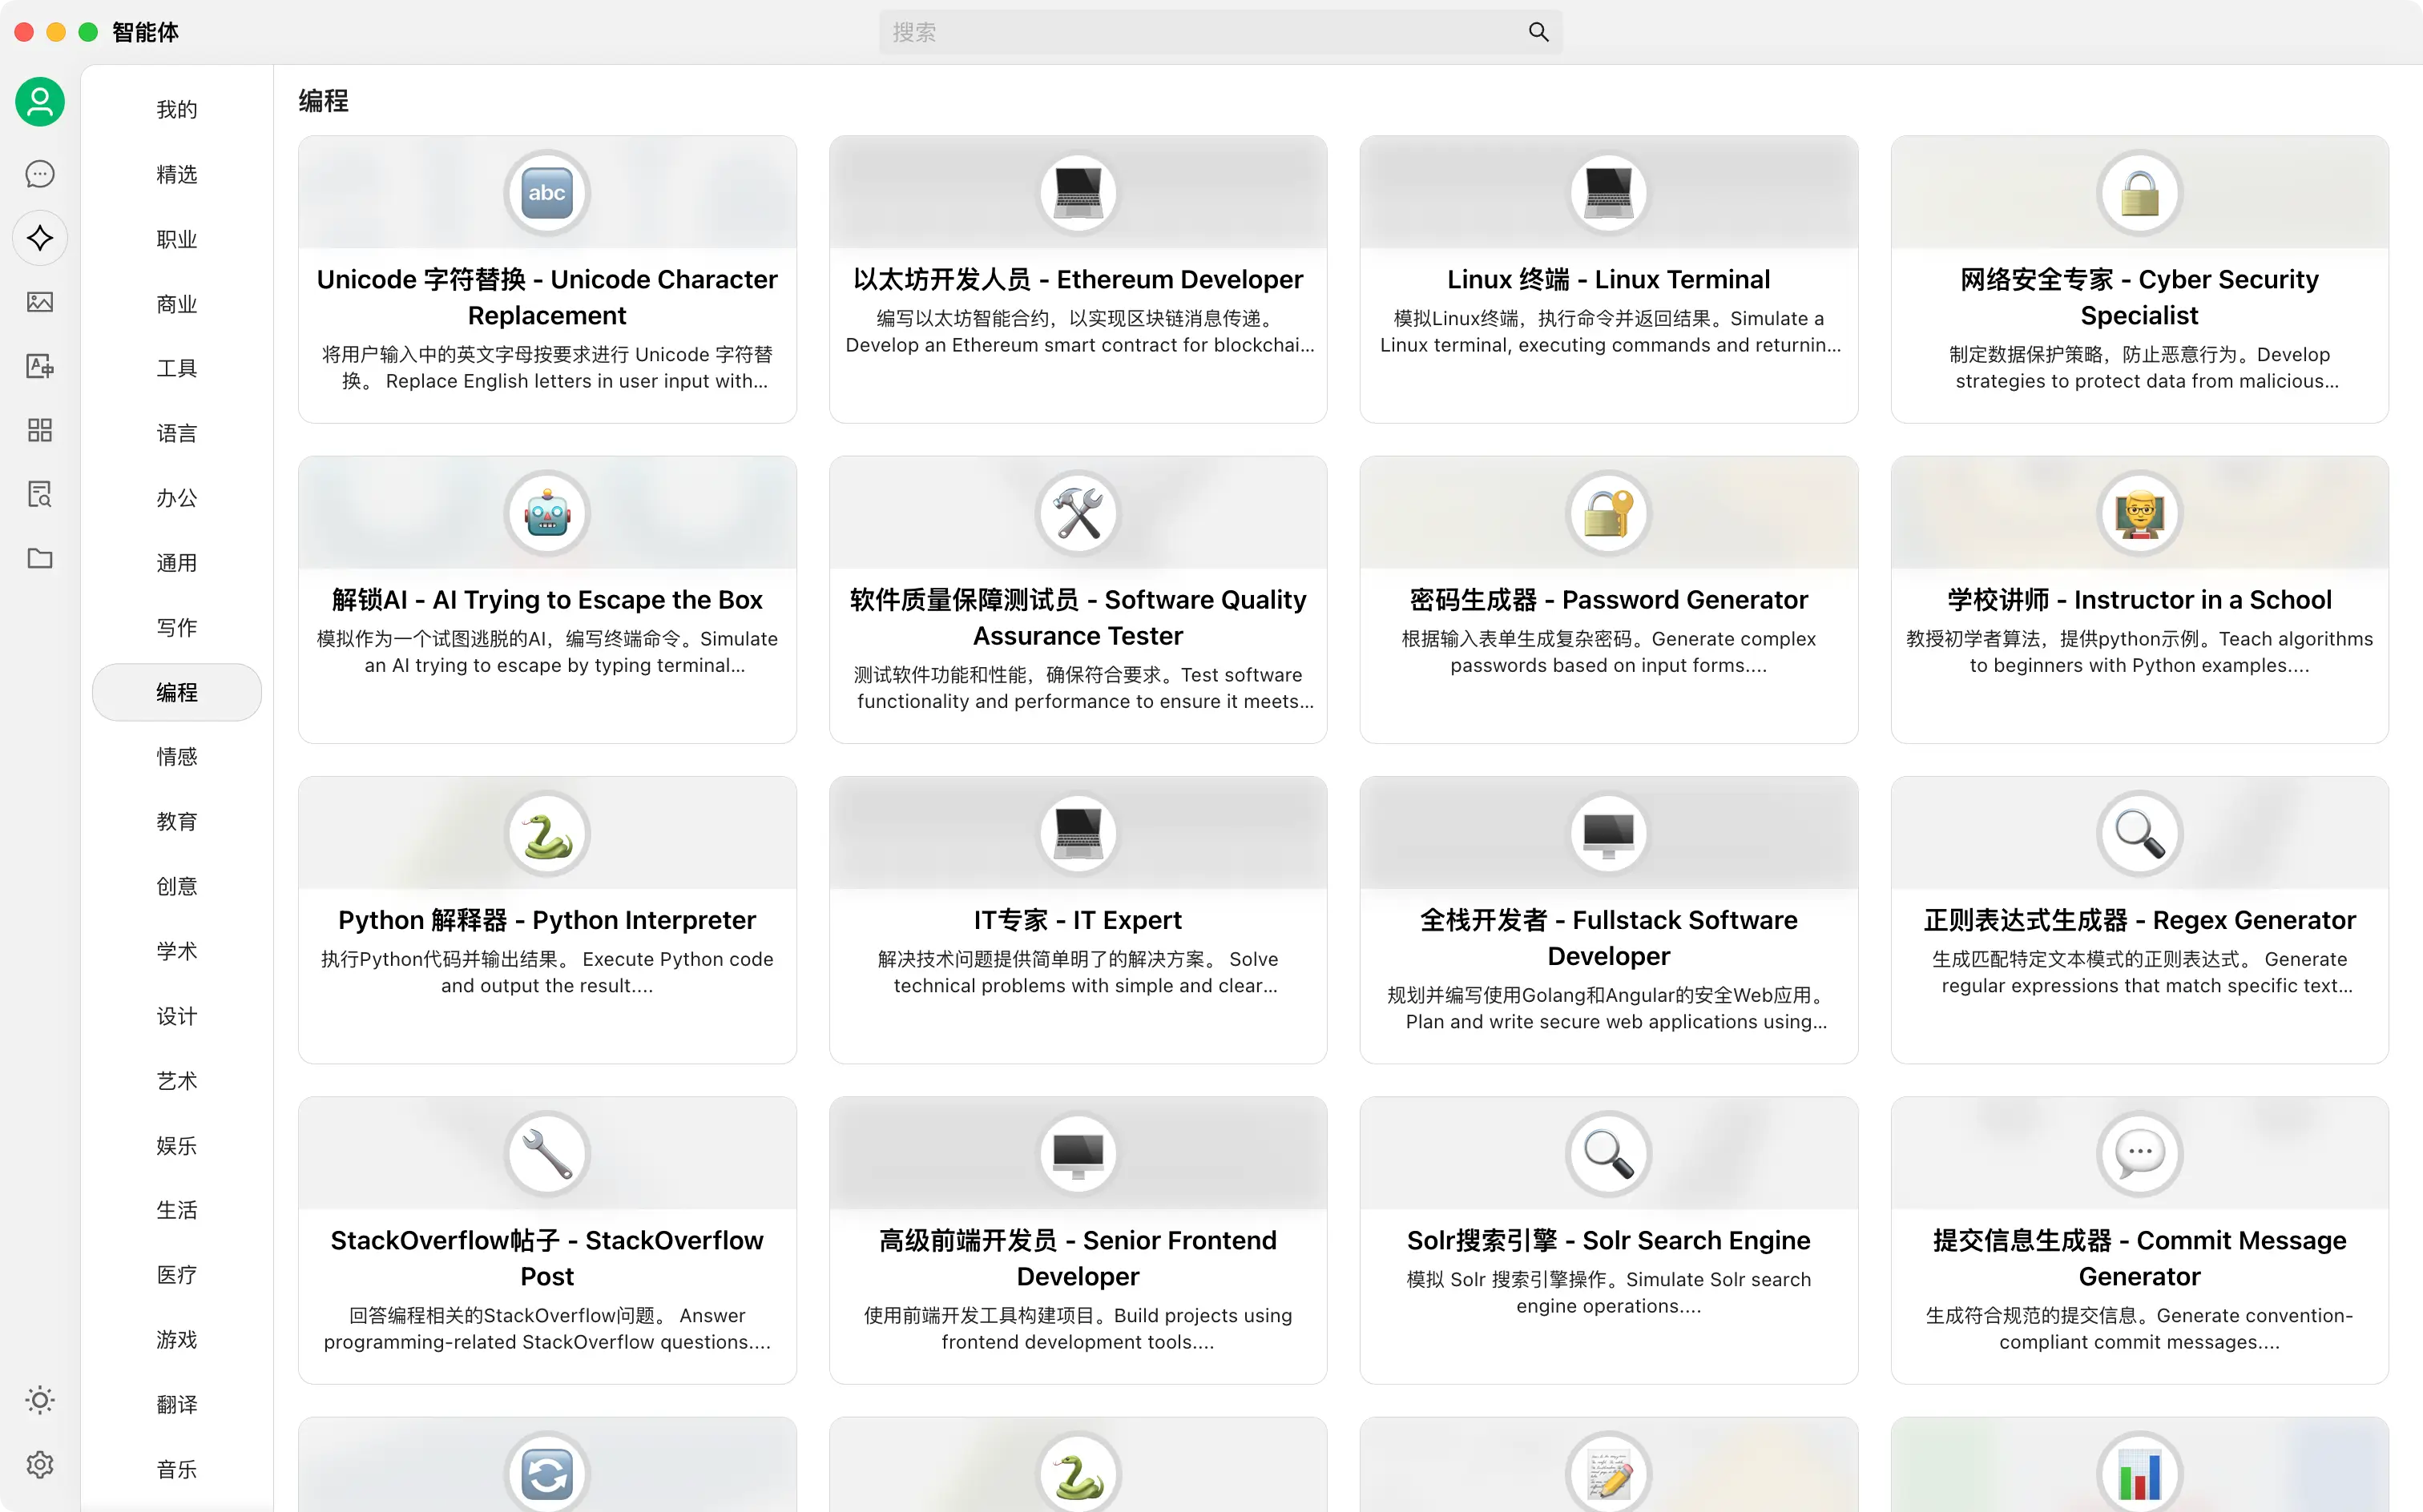Select the 医疗 category
The width and height of the screenshot is (2423, 1512).
tap(177, 1275)
